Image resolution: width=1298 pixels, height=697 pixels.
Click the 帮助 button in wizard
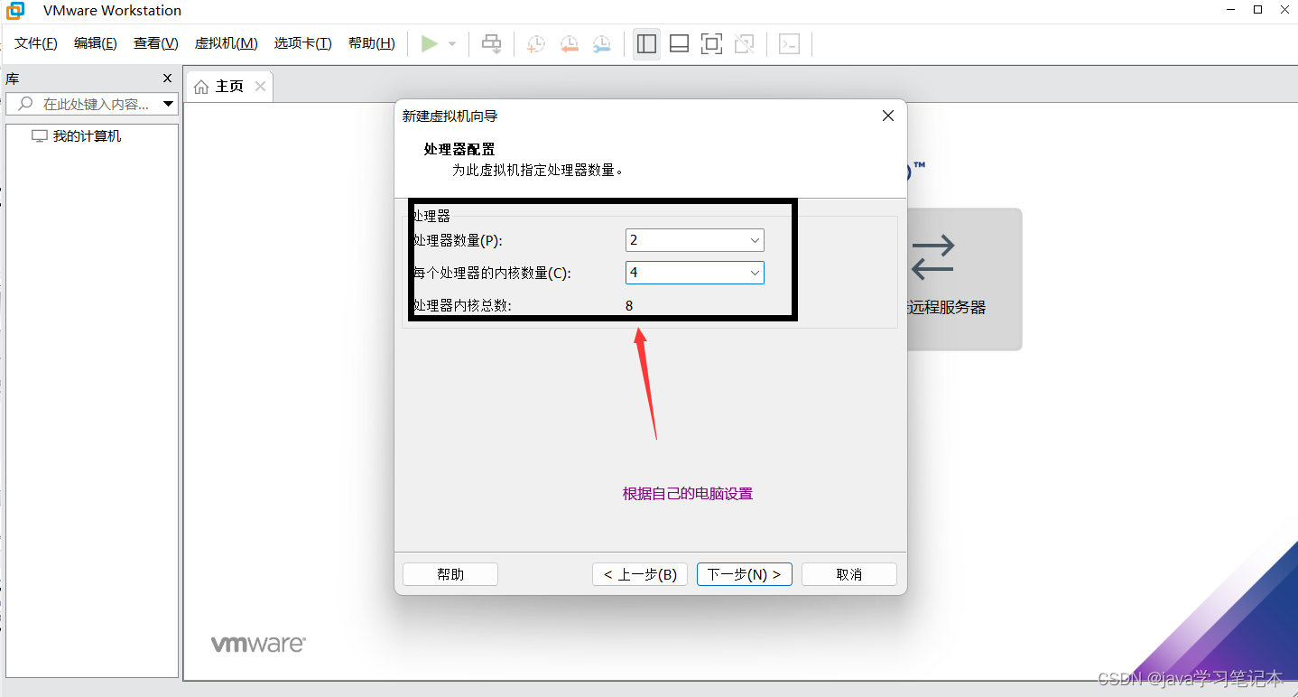[450, 574]
